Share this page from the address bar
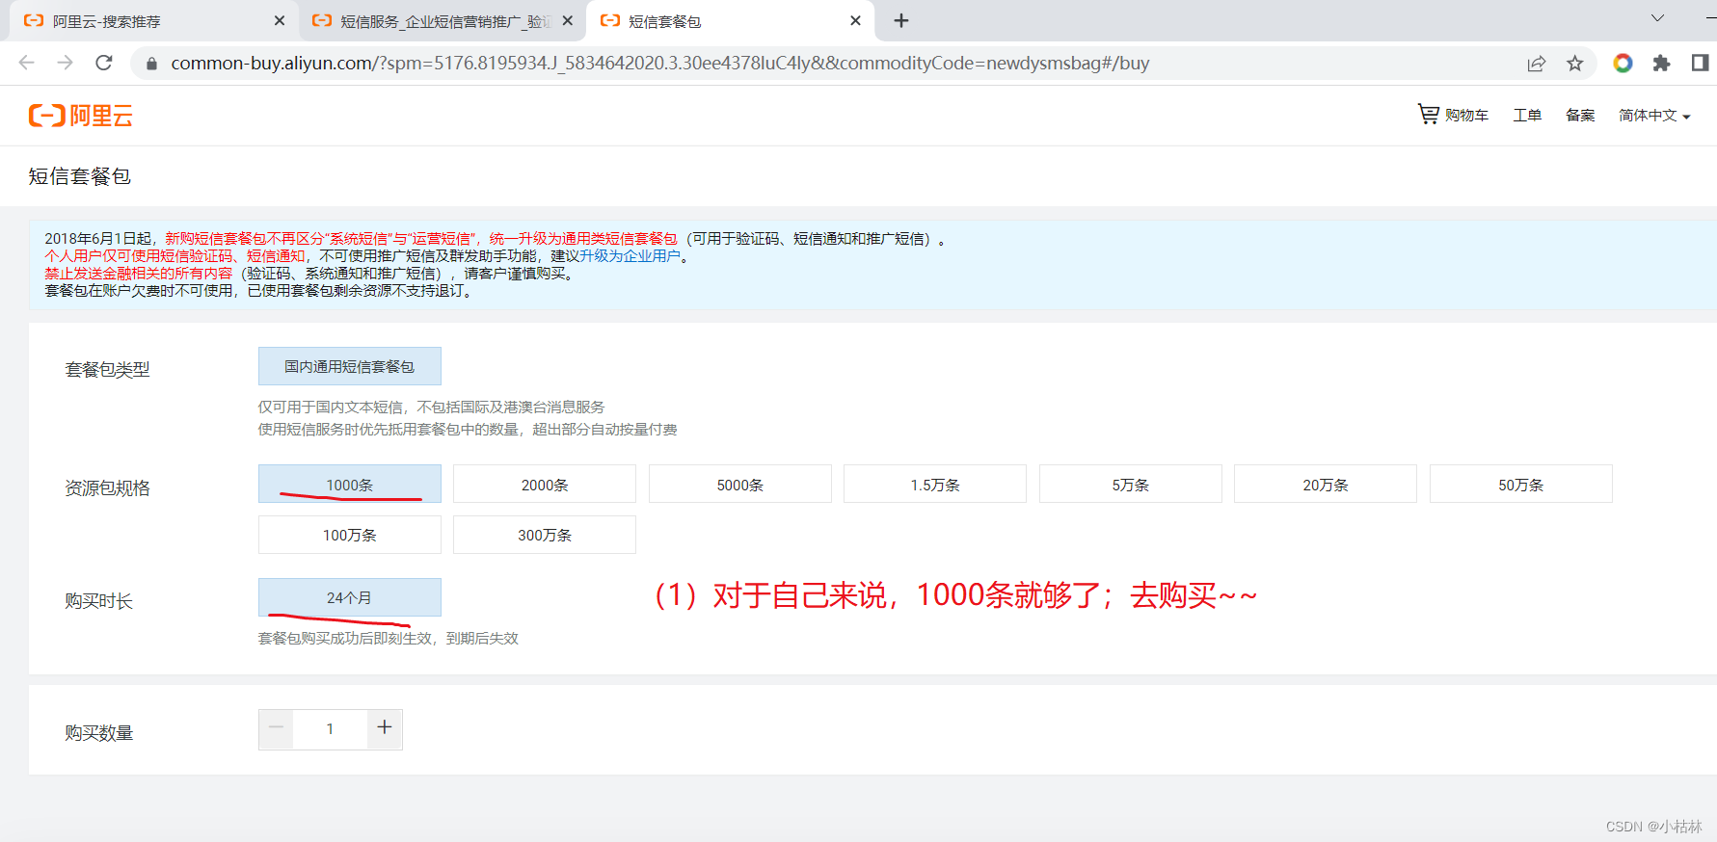This screenshot has height=842, width=1717. tap(1537, 64)
